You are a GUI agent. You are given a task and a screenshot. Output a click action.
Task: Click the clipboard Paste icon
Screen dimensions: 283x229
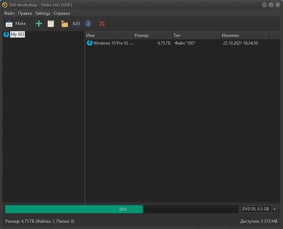51,23
